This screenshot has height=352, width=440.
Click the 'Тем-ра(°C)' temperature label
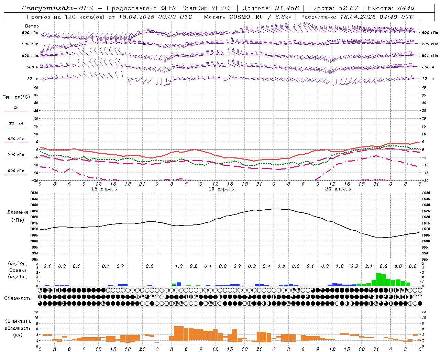click(x=16, y=97)
